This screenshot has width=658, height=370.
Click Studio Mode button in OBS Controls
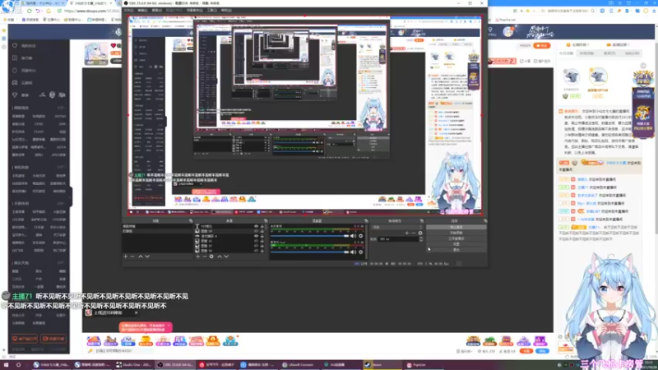456,238
